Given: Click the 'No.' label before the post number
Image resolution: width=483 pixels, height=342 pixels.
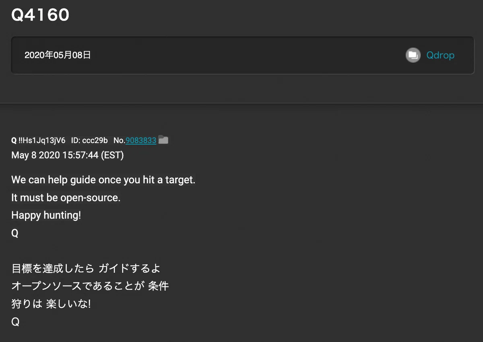Looking at the screenshot, I should click(x=120, y=140).
